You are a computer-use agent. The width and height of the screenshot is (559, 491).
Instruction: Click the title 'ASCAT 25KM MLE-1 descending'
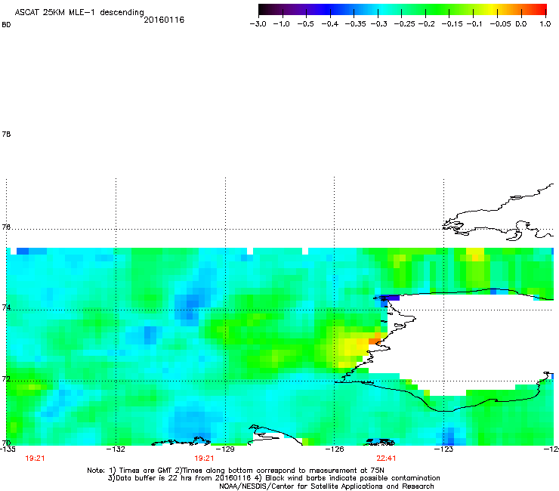[x=79, y=13]
